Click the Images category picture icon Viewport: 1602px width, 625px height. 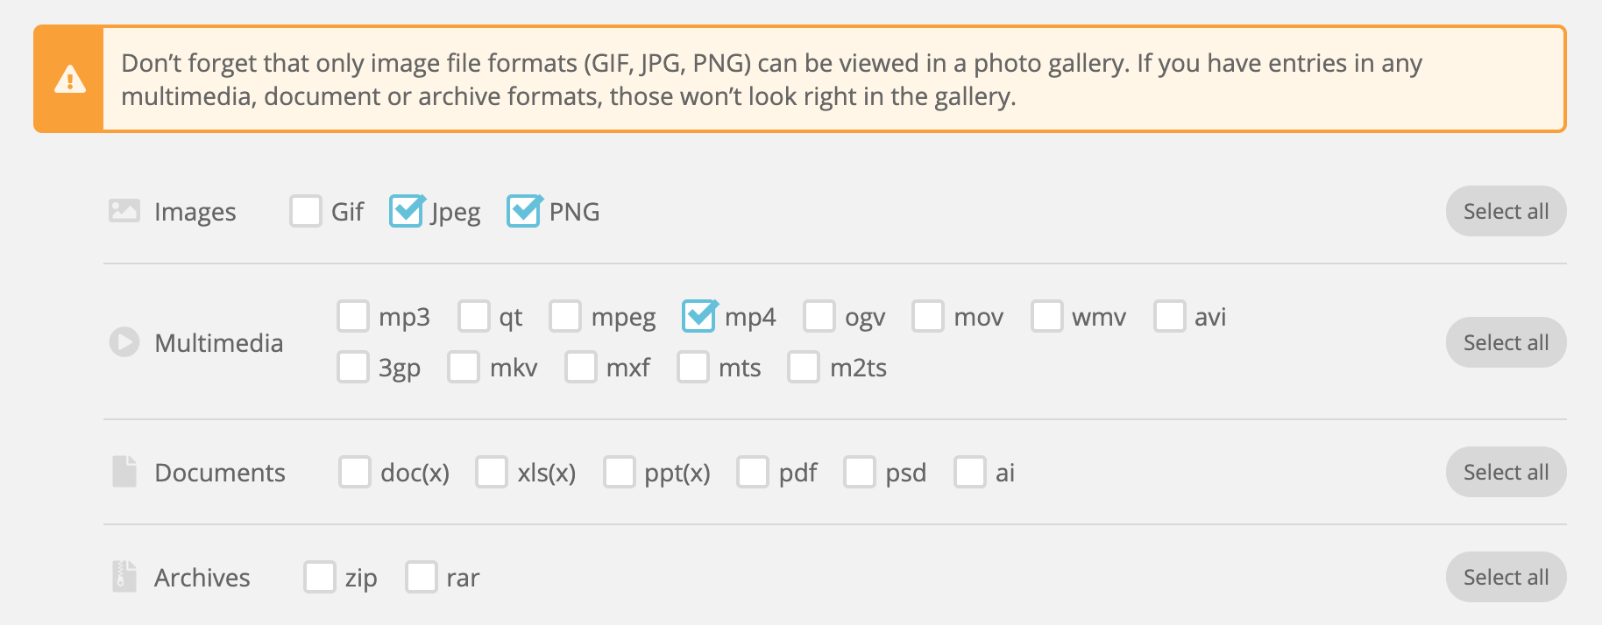(x=124, y=211)
